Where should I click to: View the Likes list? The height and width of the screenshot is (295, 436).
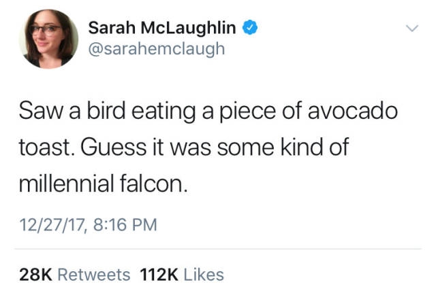[x=204, y=275]
